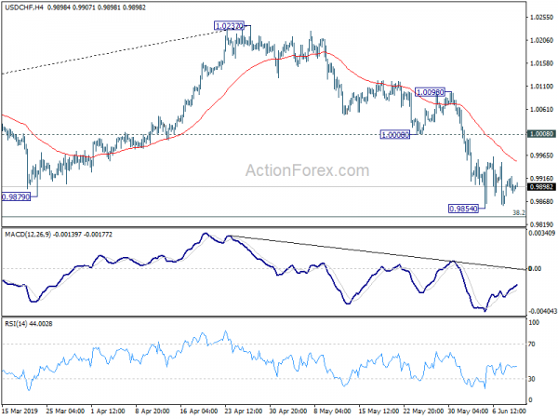The image size is (558, 419).
Task: Click the MACD scale value 0.003409
Action: point(542,234)
